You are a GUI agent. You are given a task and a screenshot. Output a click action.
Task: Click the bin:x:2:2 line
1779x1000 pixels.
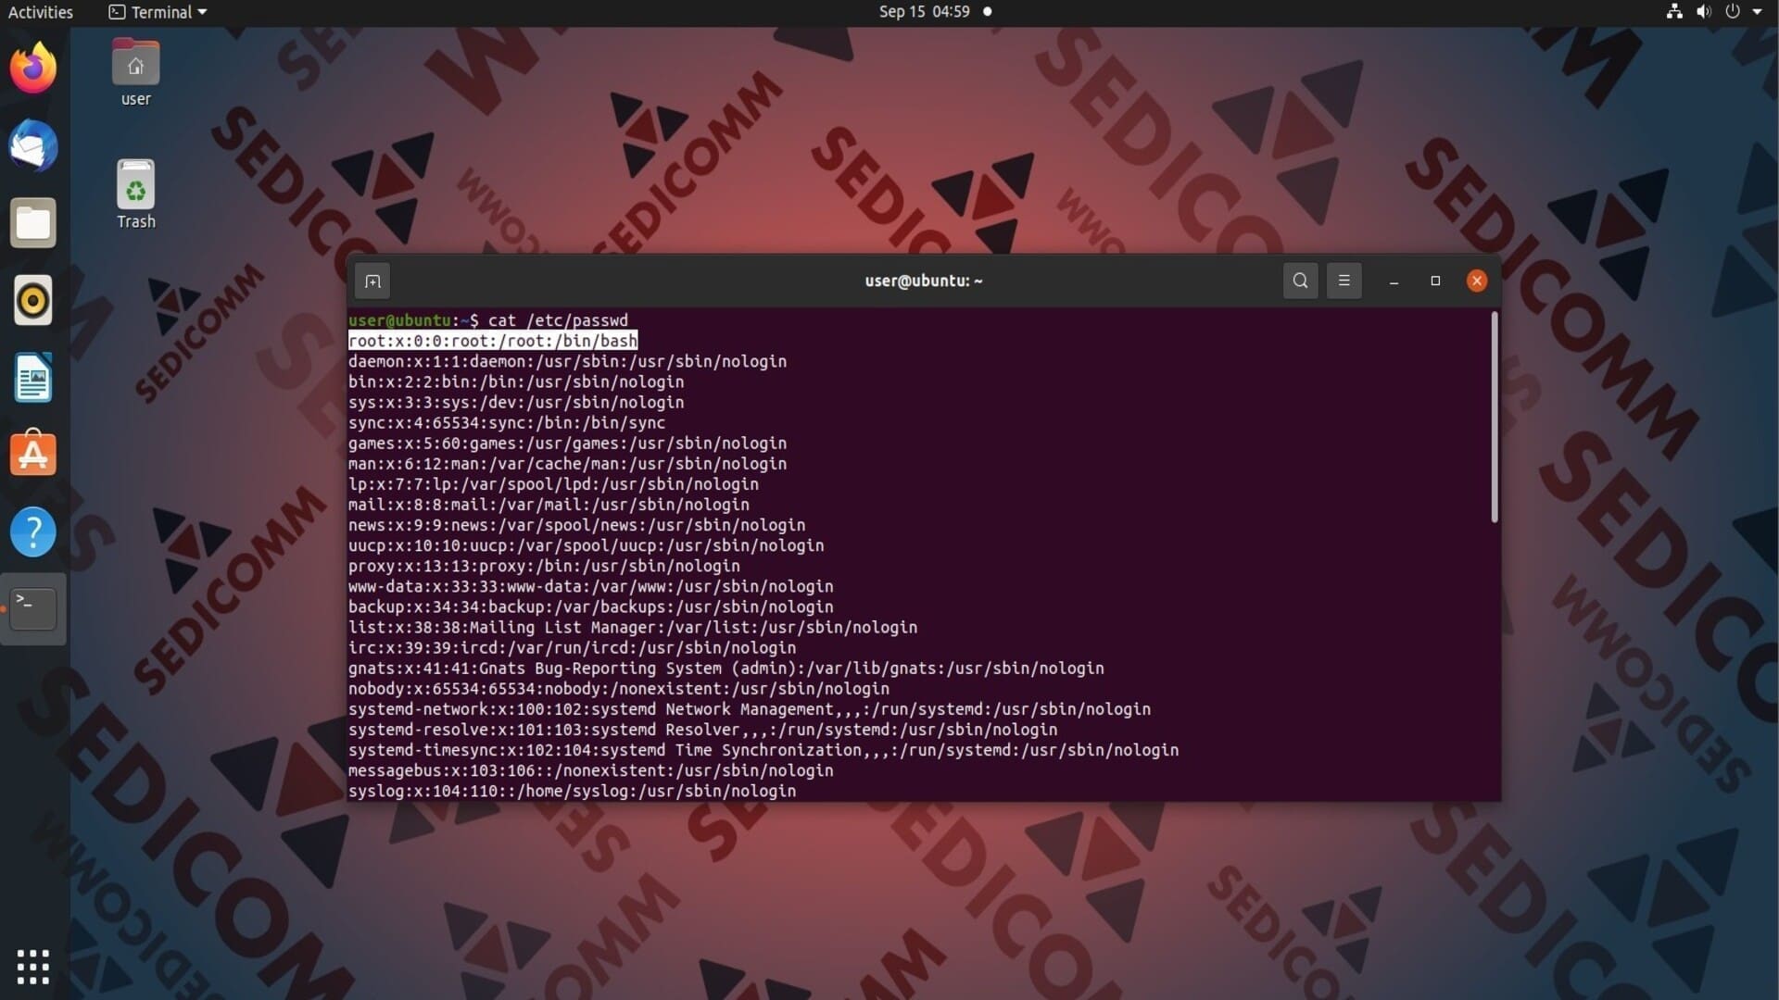pyautogui.click(x=516, y=381)
